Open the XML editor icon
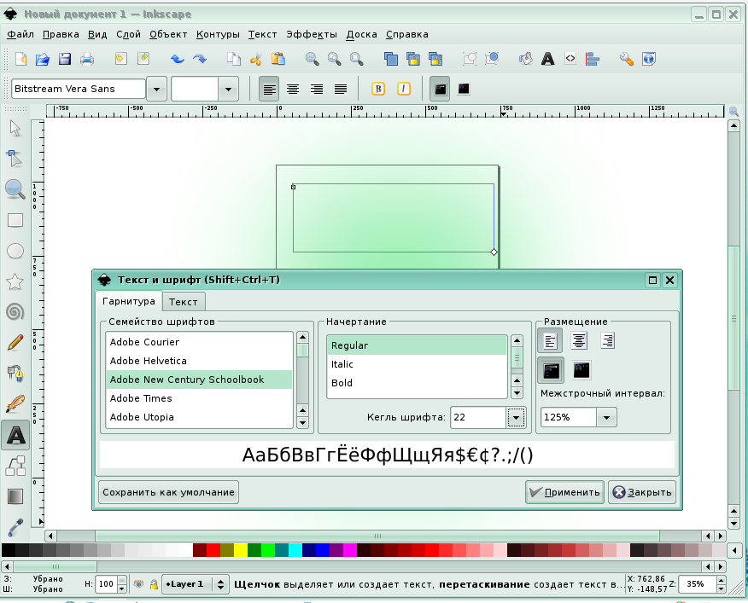Screen dimensions: 748x603 pos(570,59)
